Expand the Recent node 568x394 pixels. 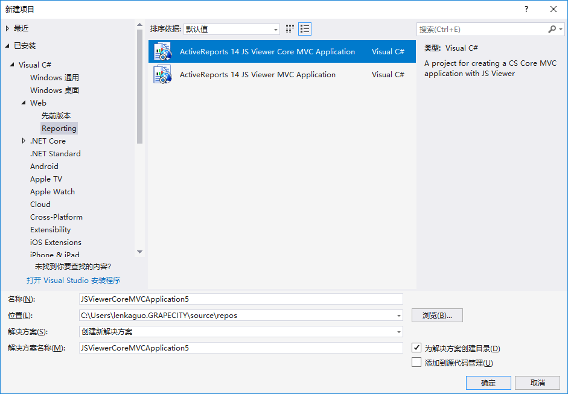click(7, 28)
